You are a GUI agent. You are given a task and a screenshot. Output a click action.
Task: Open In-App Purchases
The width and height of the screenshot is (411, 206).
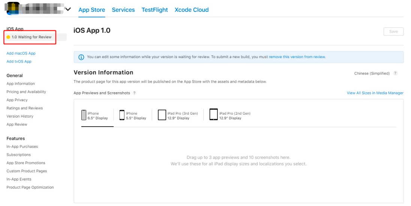tap(22, 146)
